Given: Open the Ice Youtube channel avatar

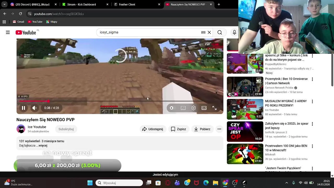Looking at the screenshot, I should (21, 129).
